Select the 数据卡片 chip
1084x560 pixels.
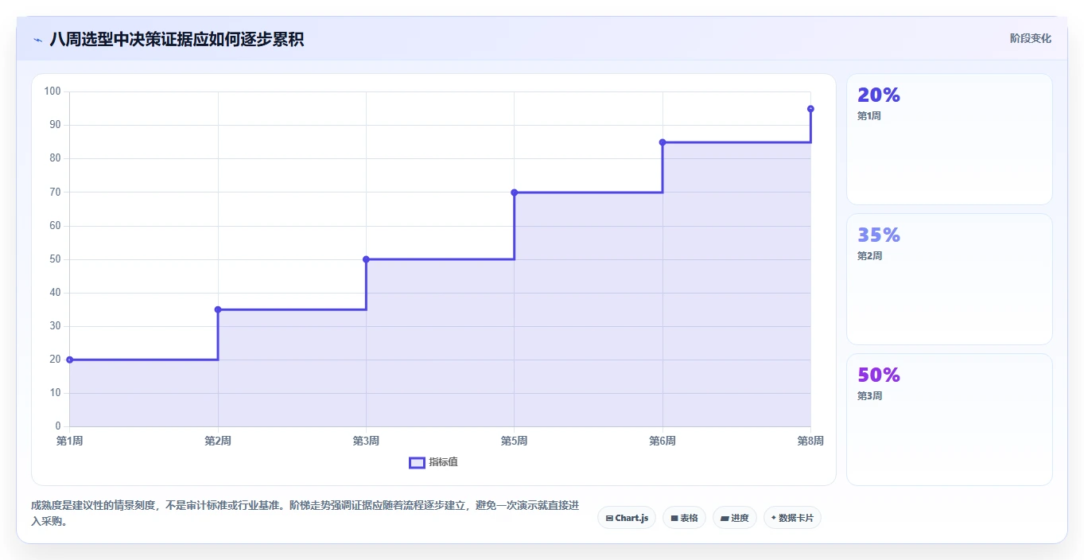pyautogui.click(x=792, y=518)
